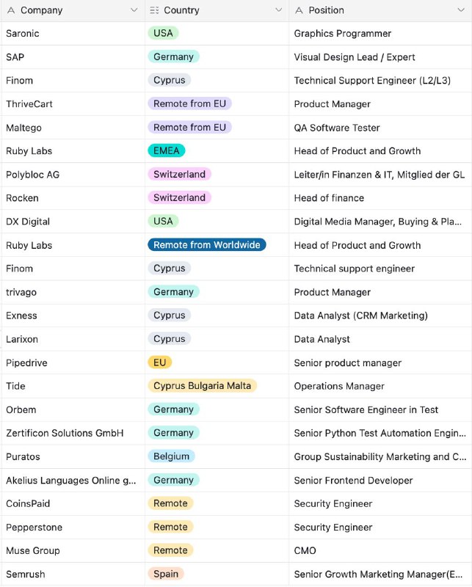This screenshot has height=587, width=472.
Task: Select the Graphics Programmer position cell
Action: pos(380,33)
